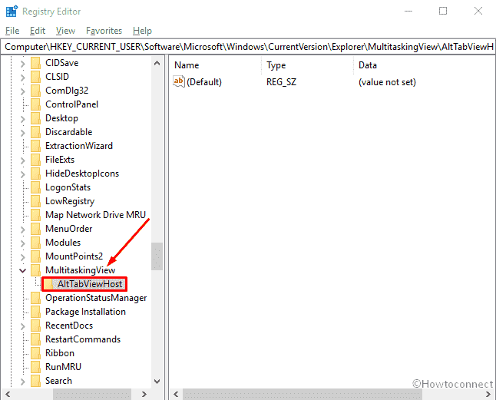
Task: Expand the MountPoints2 key
Action: (22, 257)
